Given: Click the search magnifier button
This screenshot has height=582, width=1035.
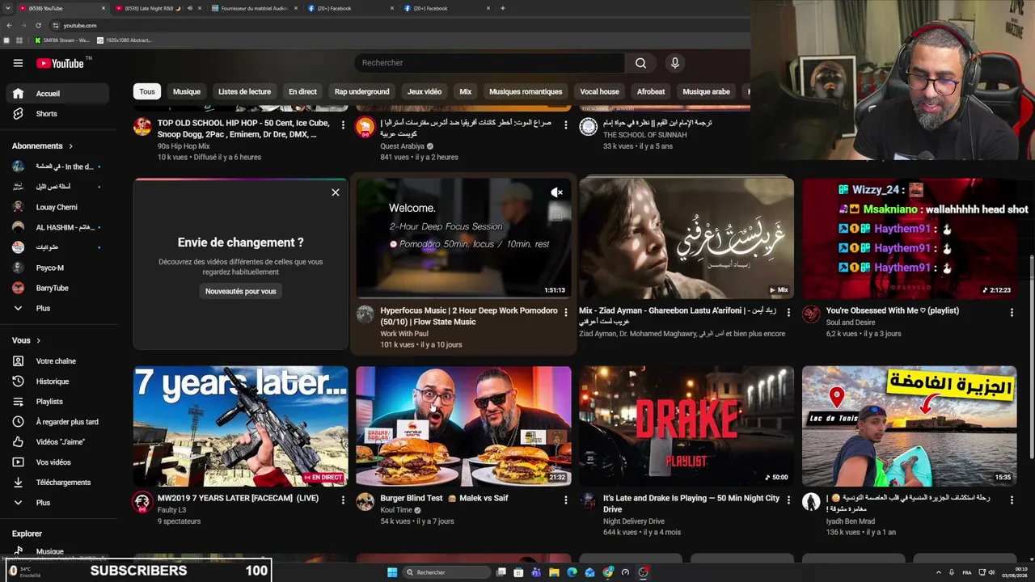Looking at the screenshot, I should pos(640,63).
